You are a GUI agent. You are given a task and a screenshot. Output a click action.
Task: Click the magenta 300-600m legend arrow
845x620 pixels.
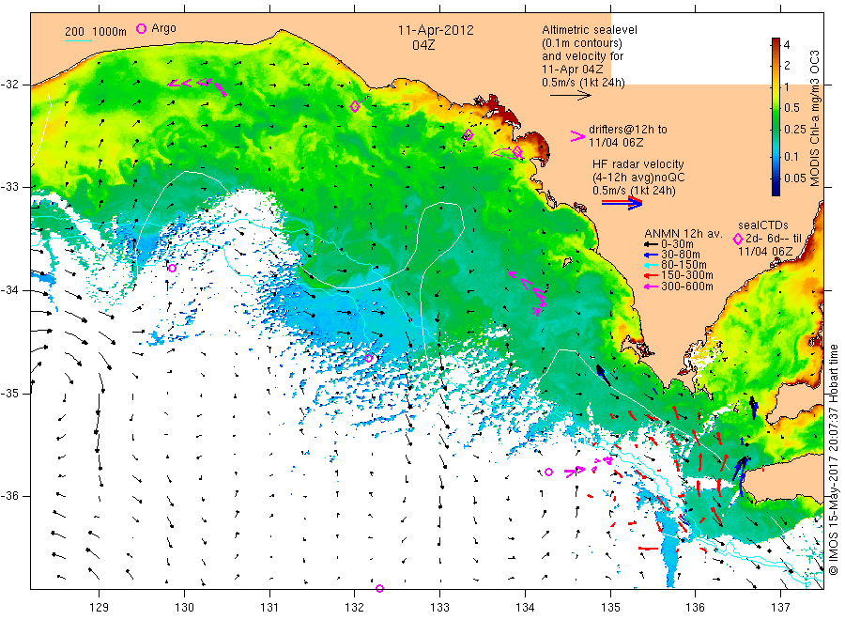coord(651,287)
